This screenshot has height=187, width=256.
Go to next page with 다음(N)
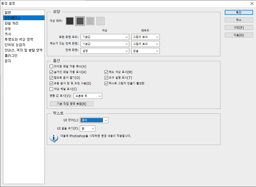pyautogui.click(x=239, y=35)
